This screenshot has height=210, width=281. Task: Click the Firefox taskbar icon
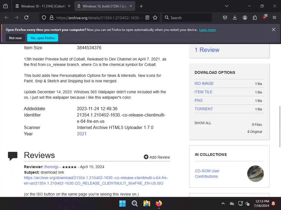tap(159, 203)
